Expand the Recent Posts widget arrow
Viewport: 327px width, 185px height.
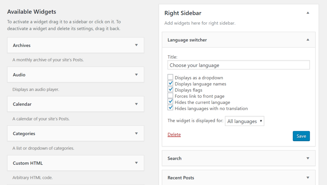308,178
